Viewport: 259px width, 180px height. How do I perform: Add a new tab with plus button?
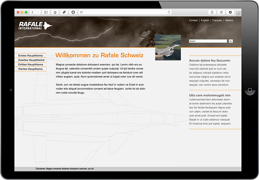tap(239, 14)
